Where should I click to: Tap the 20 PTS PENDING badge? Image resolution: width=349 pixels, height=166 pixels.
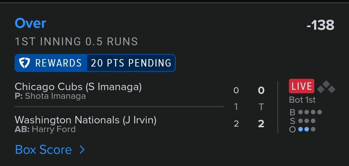[131, 63]
